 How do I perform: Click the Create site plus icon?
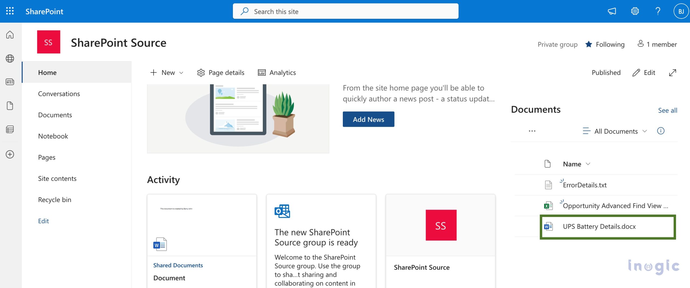coord(10,154)
